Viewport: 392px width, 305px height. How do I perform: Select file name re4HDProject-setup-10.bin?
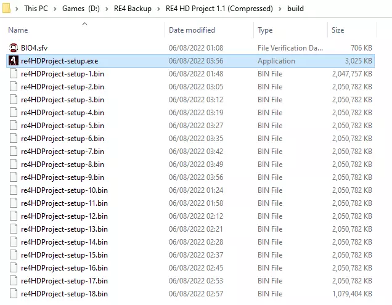(x=64, y=190)
